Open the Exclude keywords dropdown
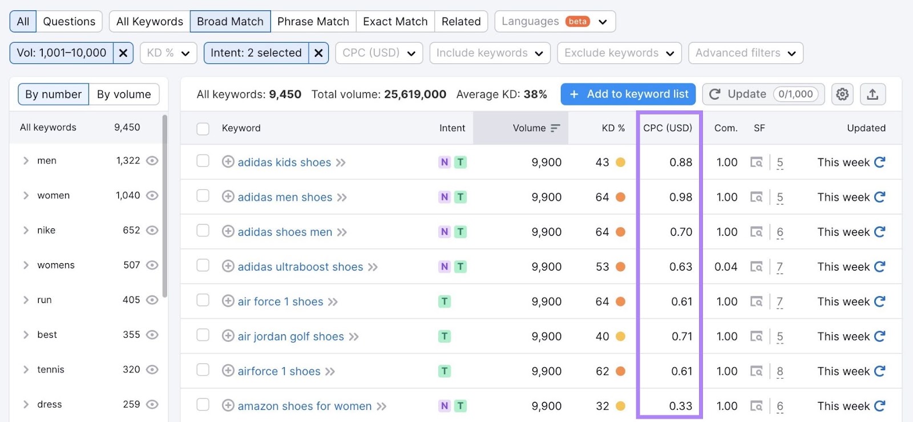The width and height of the screenshot is (913, 422). 619,53
